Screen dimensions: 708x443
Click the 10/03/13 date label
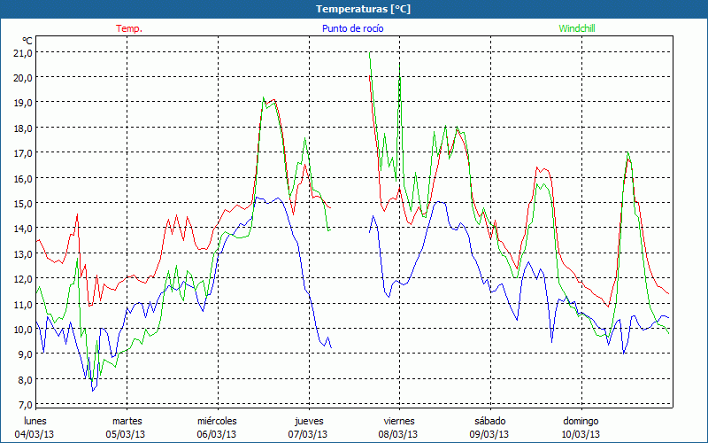pos(581,434)
